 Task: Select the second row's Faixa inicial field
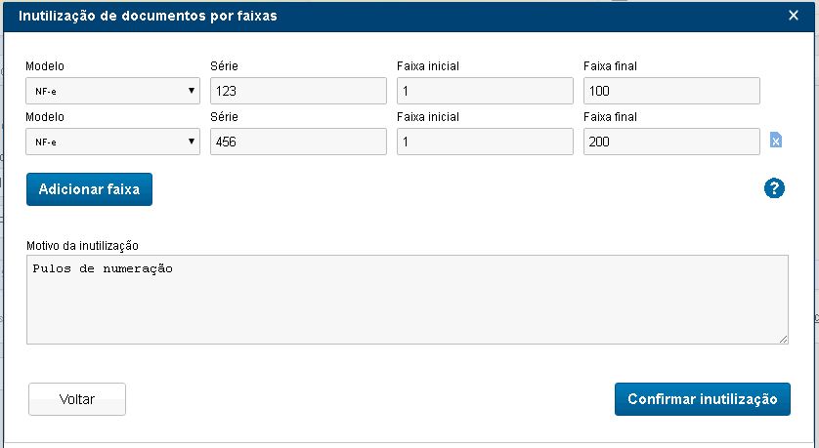tap(485, 142)
